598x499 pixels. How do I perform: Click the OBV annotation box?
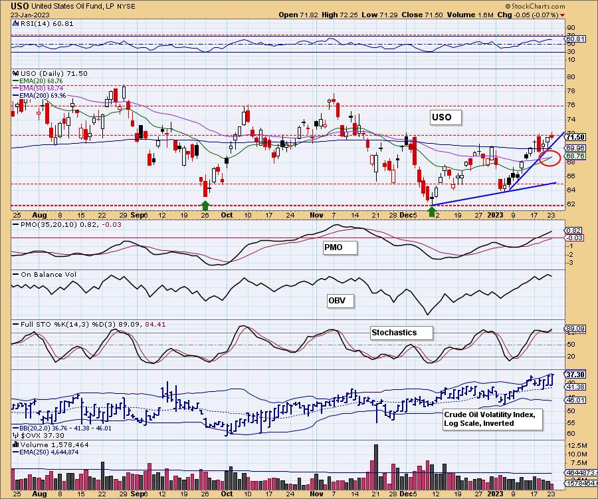click(340, 301)
